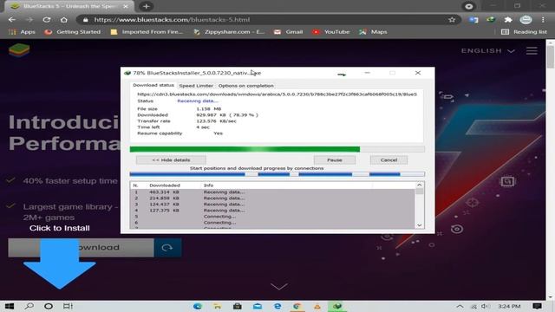Cancel the download

(x=388, y=159)
